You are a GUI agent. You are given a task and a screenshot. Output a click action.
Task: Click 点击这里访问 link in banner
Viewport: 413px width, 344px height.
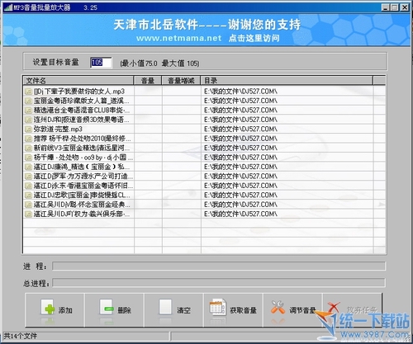coord(254,38)
